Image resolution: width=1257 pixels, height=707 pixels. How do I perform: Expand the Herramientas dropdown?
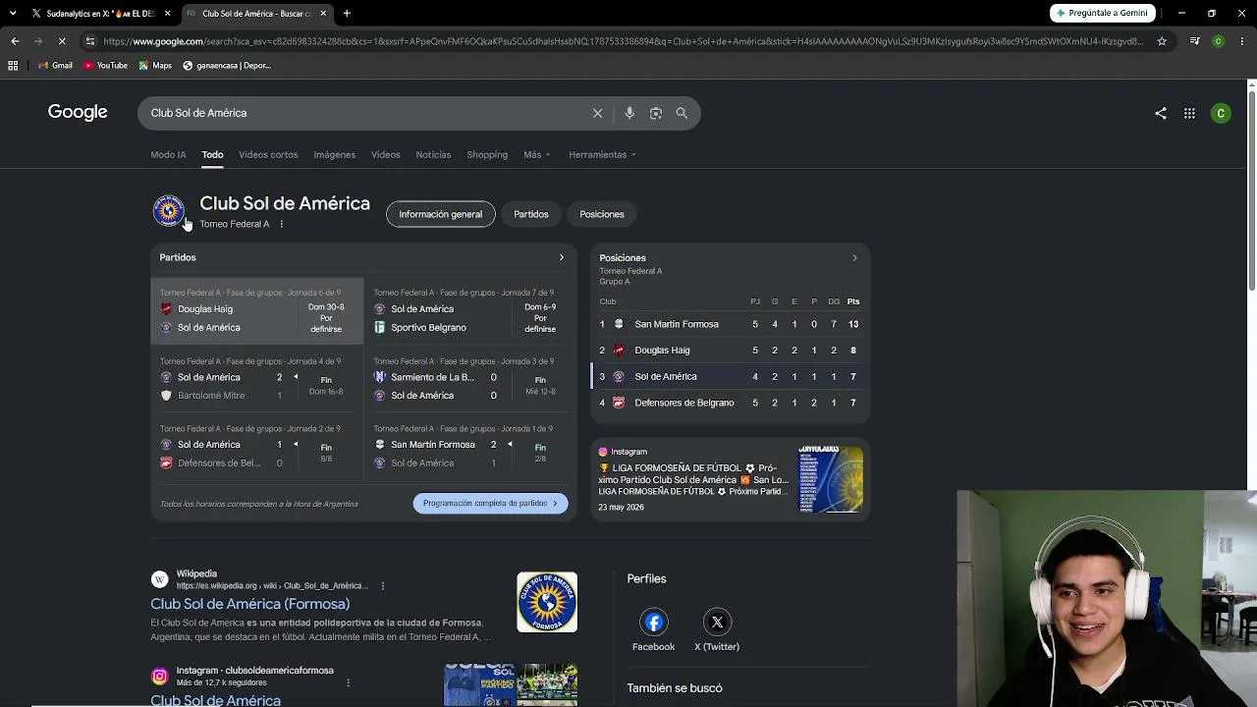click(602, 154)
